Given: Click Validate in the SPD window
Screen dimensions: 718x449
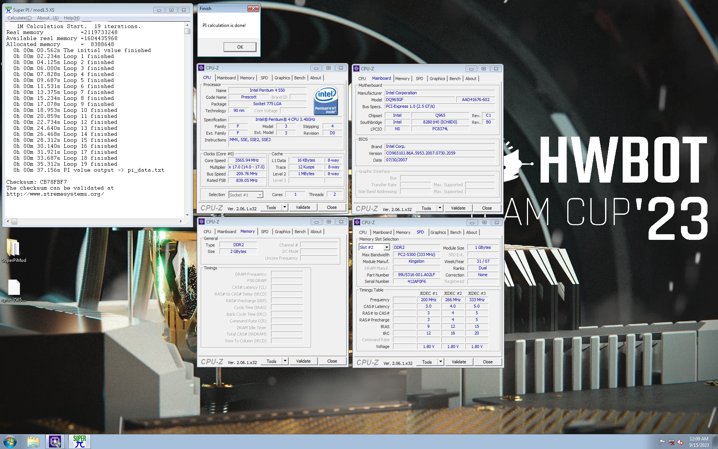Looking at the screenshot, I should click(459, 362).
